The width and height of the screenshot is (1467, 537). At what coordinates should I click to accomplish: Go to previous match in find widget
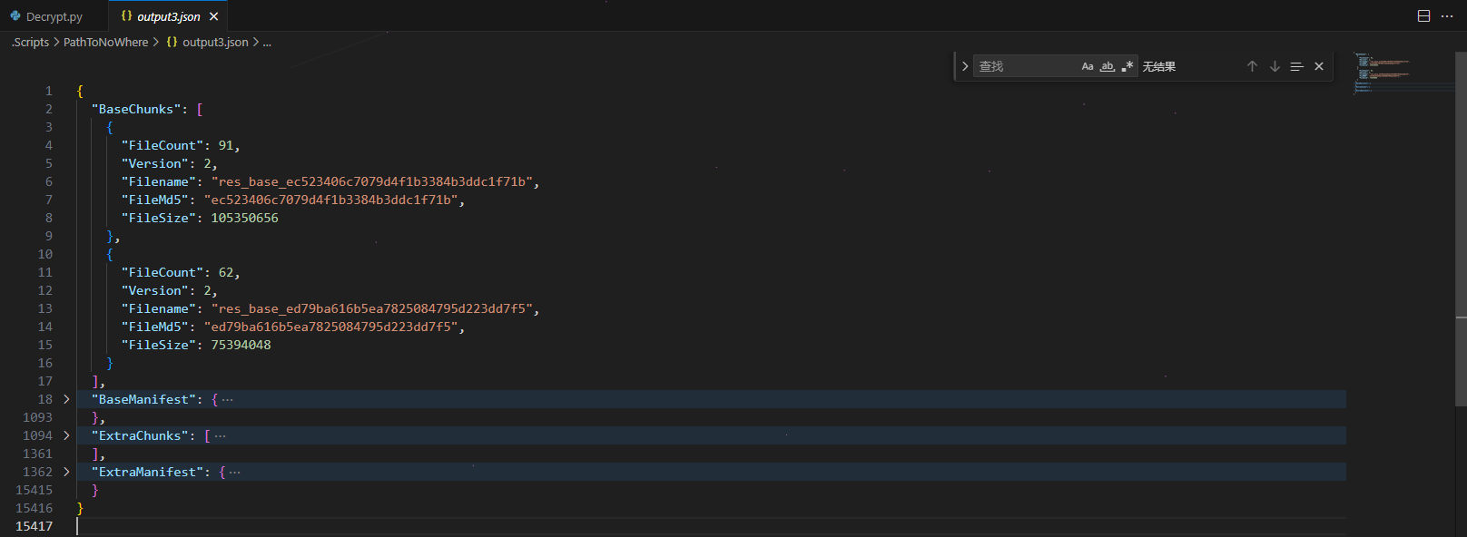tap(1252, 66)
